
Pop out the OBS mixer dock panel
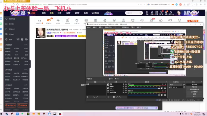click(167, 82)
